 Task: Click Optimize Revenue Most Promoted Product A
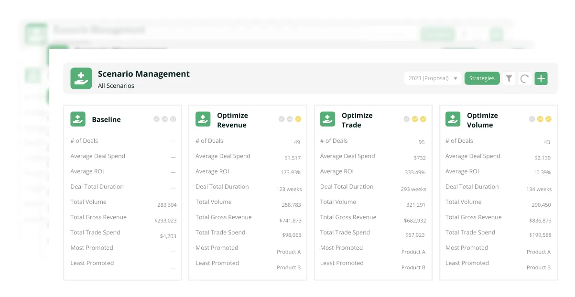(289, 252)
